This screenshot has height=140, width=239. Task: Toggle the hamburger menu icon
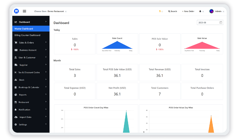pyautogui.click(x=24, y=11)
